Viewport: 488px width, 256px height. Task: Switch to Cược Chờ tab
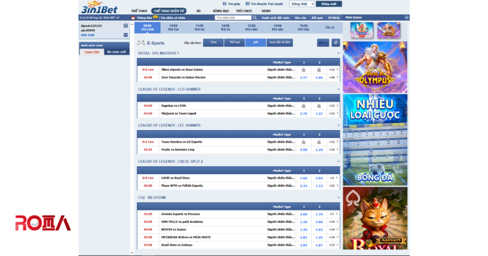(92, 52)
